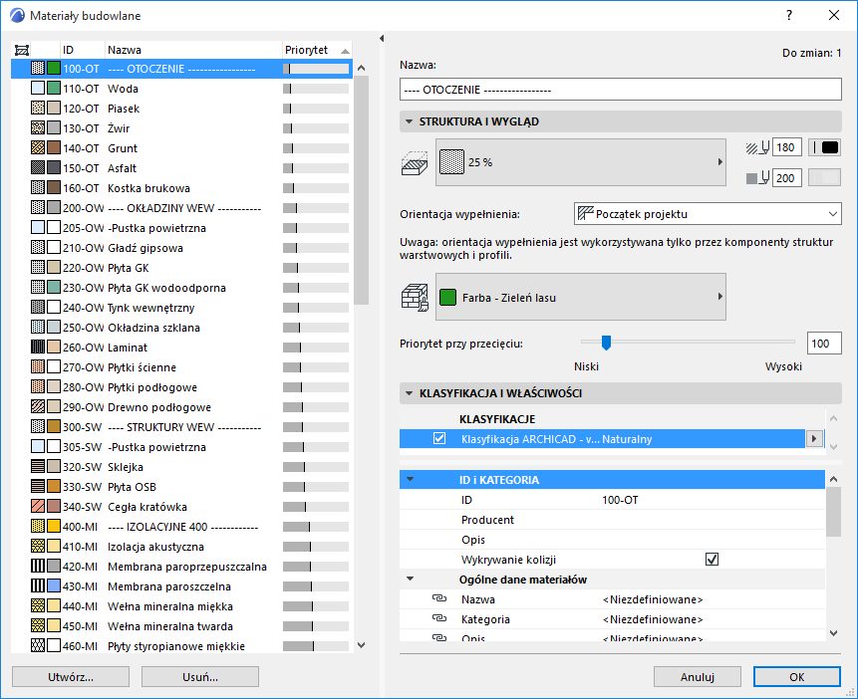Click the fill pattern icon of Płyta OSB
This screenshot has height=699, width=858.
pyautogui.click(x=38, y=486)
